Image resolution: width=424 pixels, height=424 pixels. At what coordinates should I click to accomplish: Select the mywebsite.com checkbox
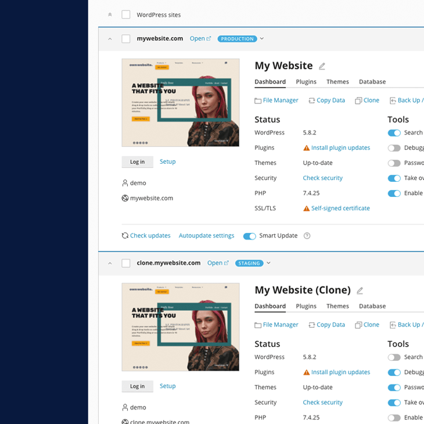pyautogui.click(x=125, y=39)
